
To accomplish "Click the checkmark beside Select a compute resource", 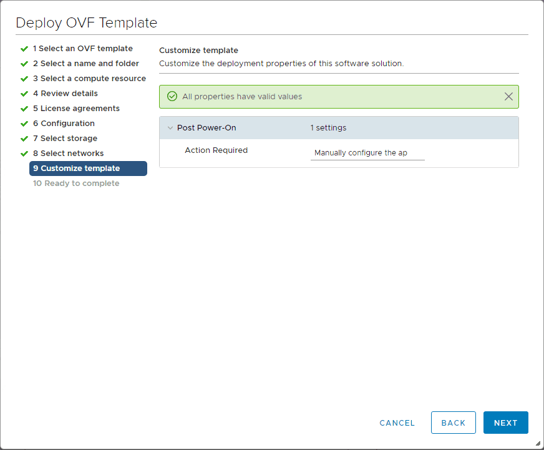I will pyautogui.click(x=24, y=78).
